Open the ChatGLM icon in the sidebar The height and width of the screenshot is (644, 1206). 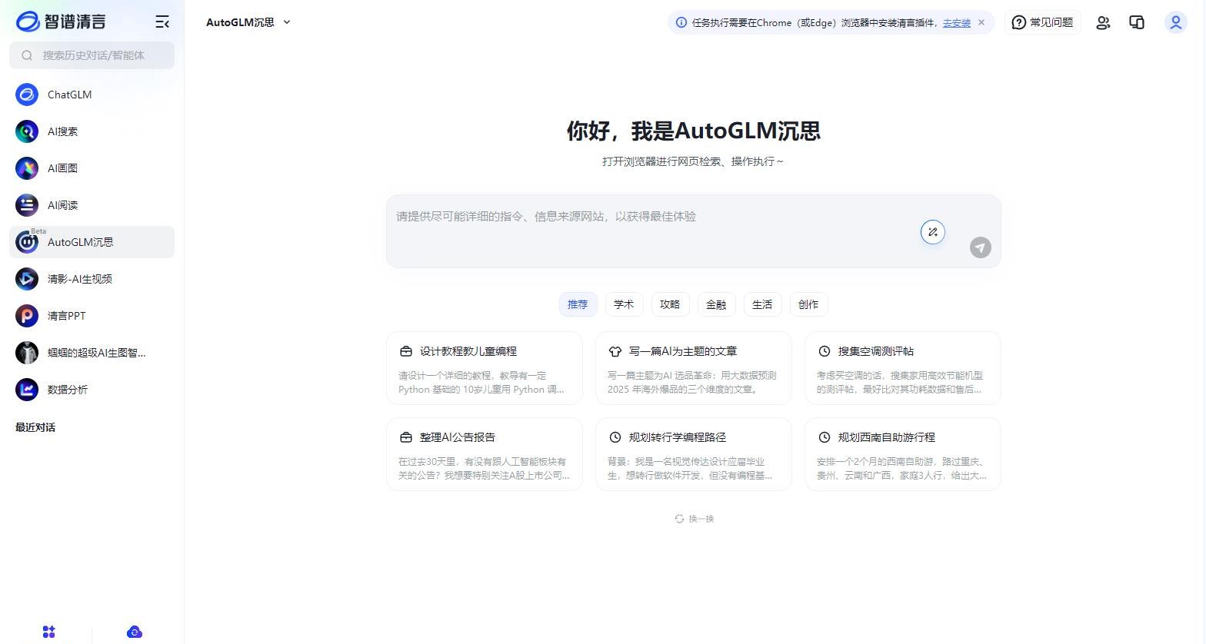(27, 95)
